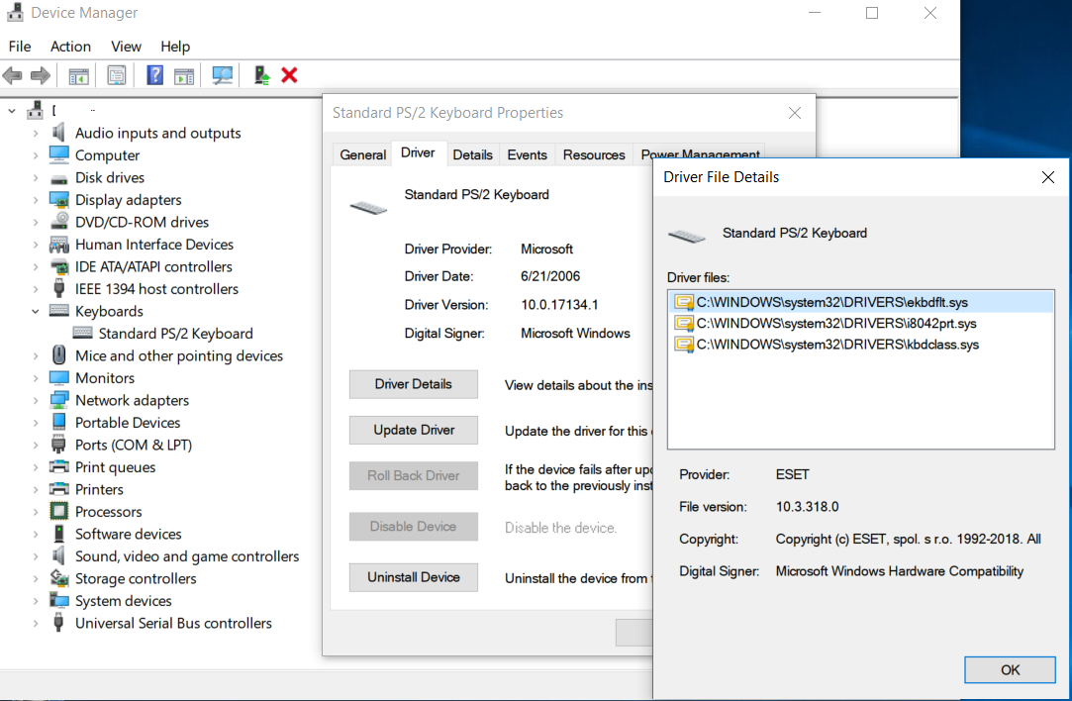Click the Show Action Pane toolbar icon
The image size is (1072, 701).
pos(184,75)
